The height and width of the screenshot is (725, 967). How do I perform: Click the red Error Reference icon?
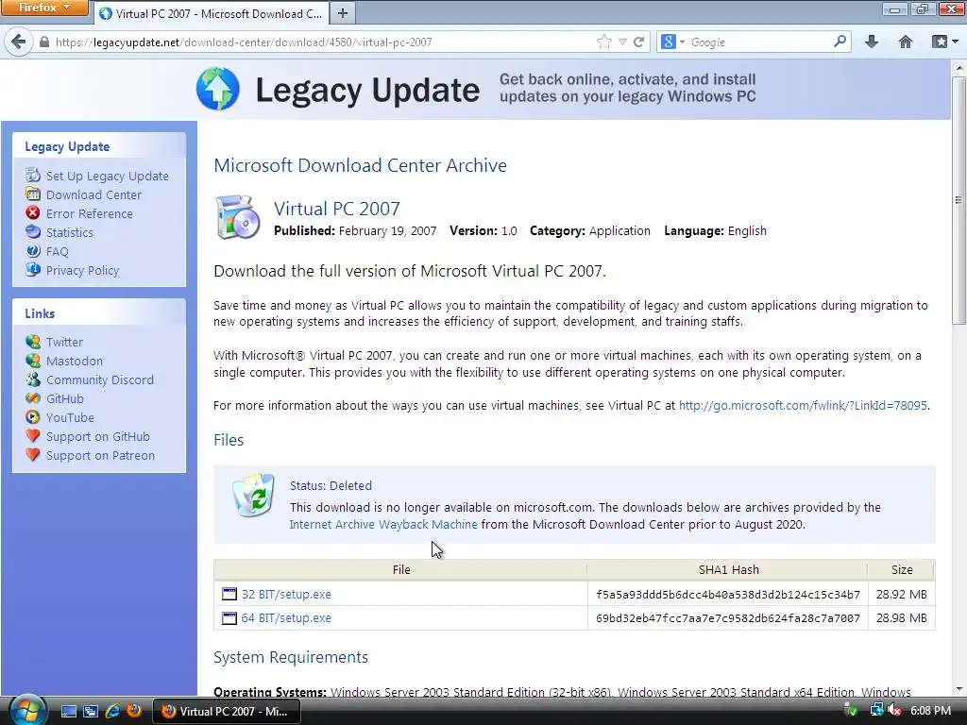[x=33, y=212]
